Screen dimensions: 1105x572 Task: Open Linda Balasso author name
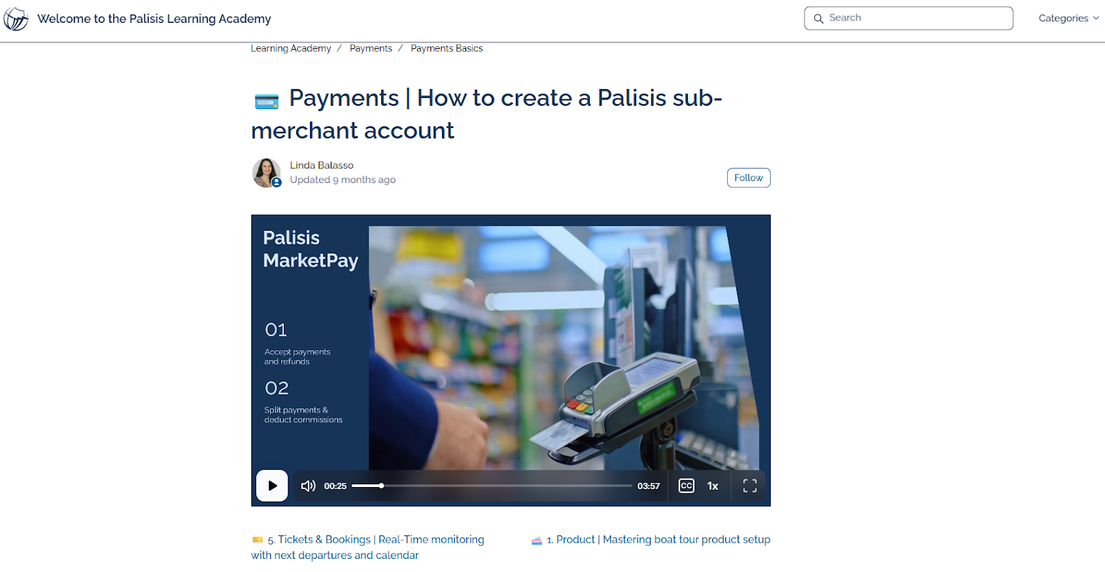(322, 165)
